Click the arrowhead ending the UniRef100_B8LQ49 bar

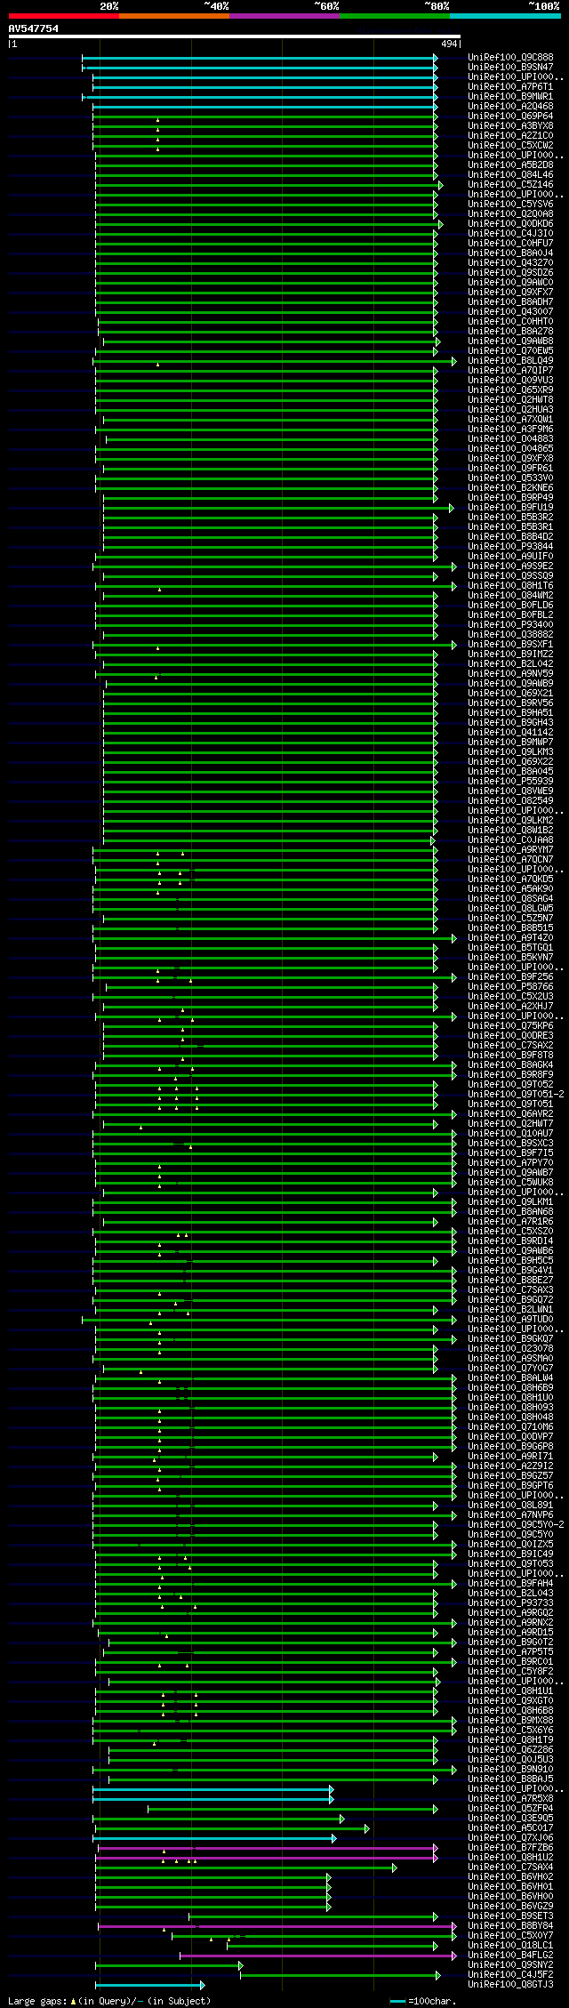pyautogui.click(x=453, y=361)
